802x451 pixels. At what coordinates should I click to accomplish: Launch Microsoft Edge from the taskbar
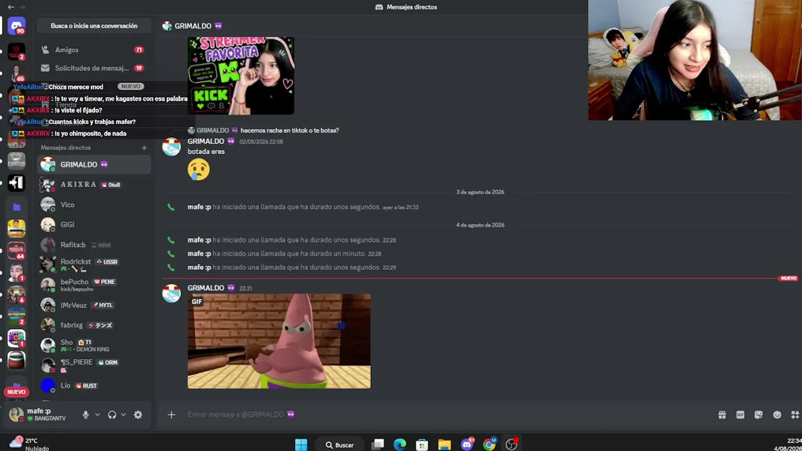click(400, 445)
